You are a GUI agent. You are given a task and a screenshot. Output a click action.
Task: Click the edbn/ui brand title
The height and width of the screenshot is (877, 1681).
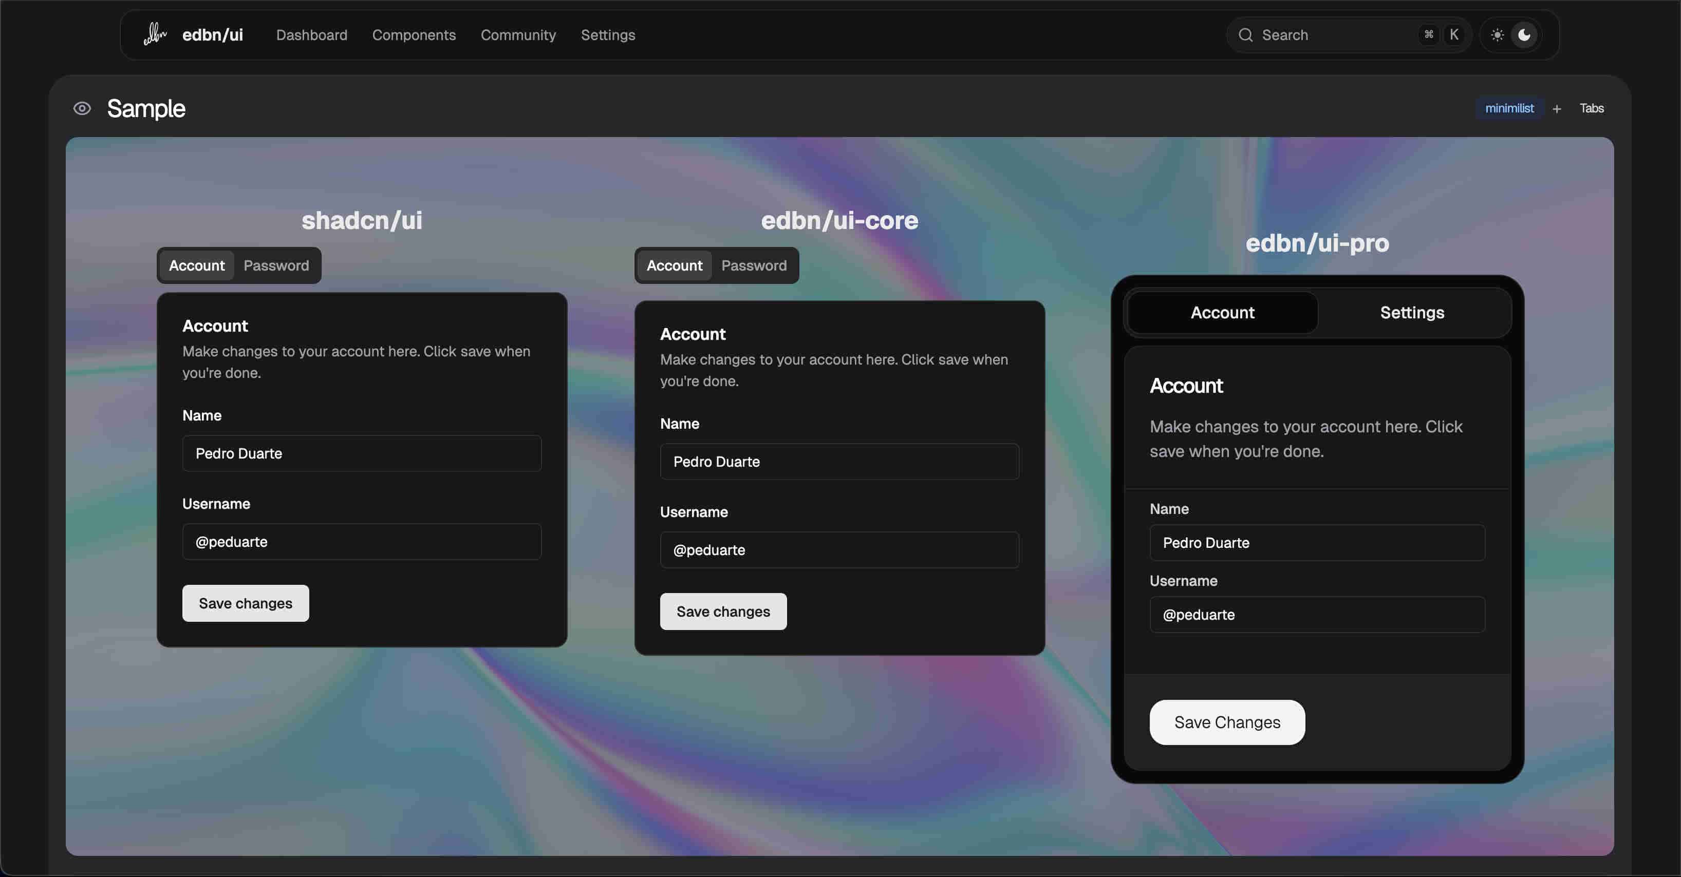[x=213, y=35]
